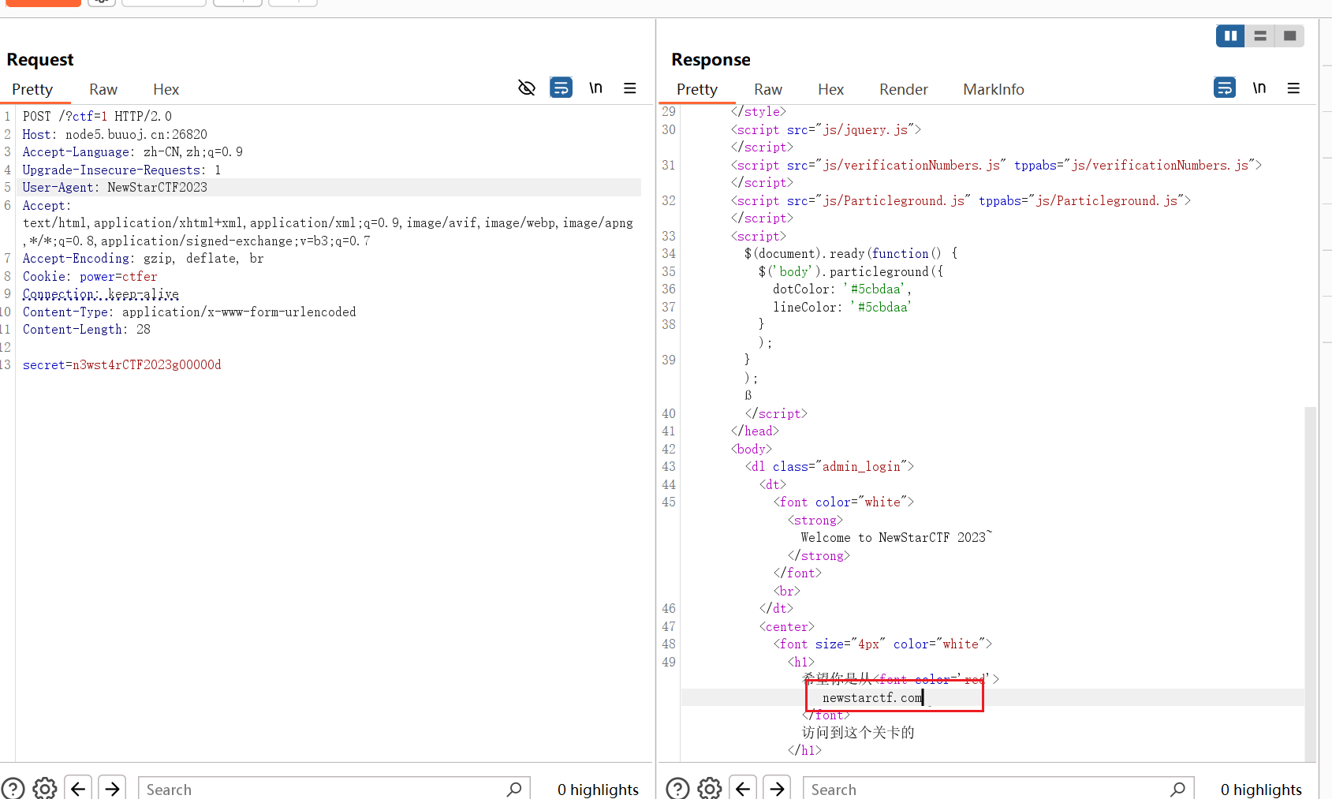Click the magnifier icon in Request search field
The image size is (1332, 799).
514,789
